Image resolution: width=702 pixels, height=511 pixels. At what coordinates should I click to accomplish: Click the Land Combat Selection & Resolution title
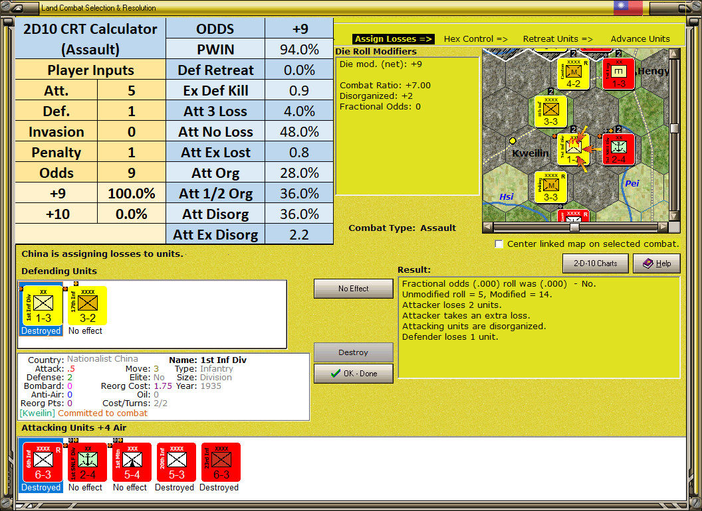(x=98, y=7)
